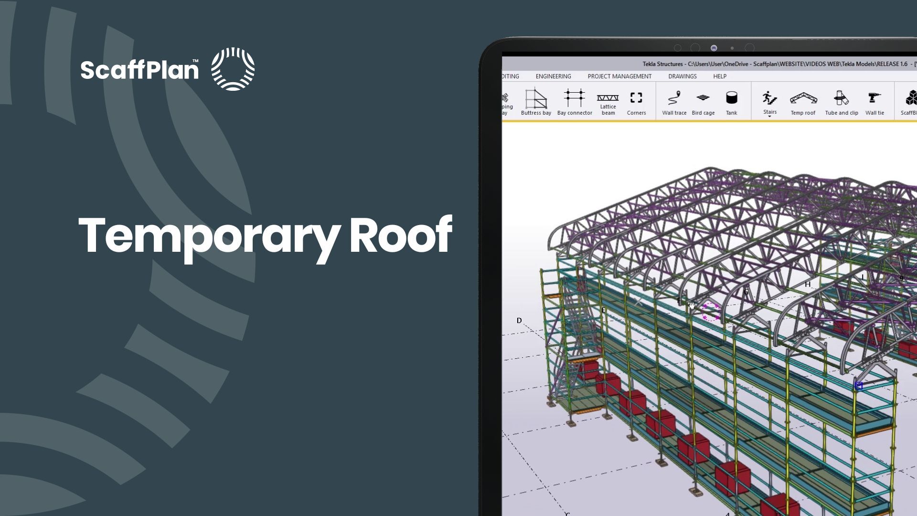Select the Bay connector tool
Image resolution: width=917 pixels, height=516 pixels.
(575, 102)
